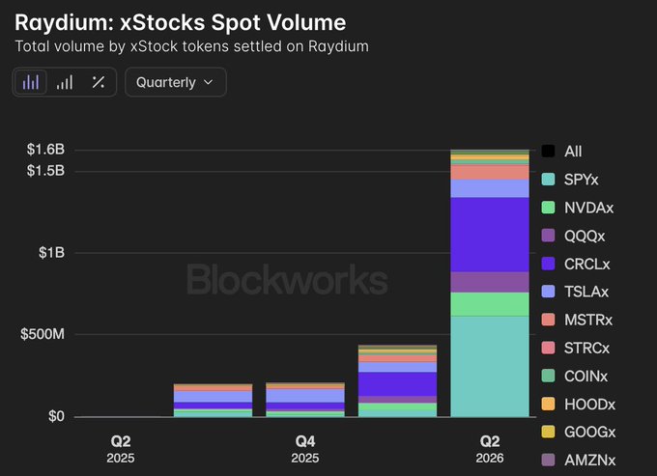Click the QQQx segment of Q2 2026 bar
This screenshot has height=476, width=657.
(x=490, y=282)
